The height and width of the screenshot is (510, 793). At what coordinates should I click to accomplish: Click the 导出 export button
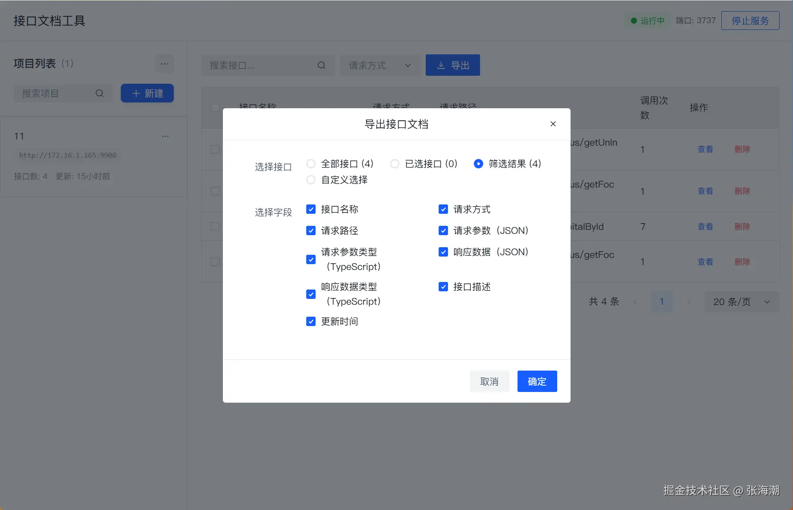tap(452, 65)
